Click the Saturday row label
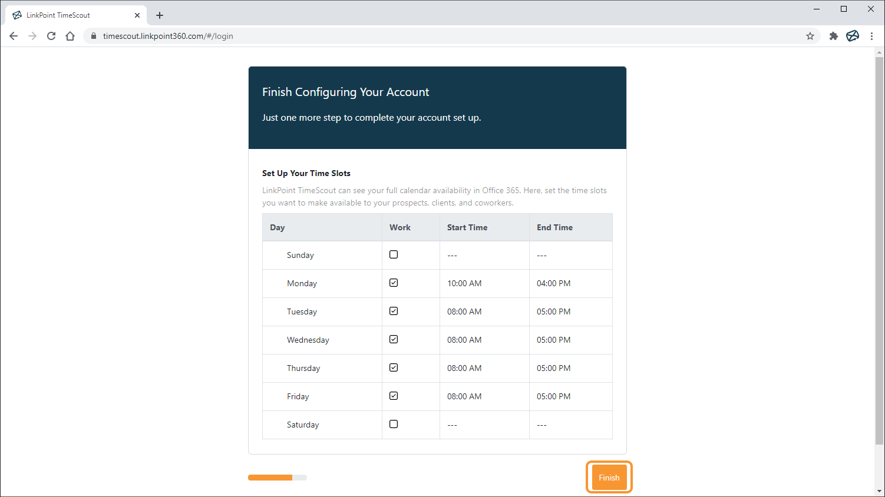 [303, 425]
